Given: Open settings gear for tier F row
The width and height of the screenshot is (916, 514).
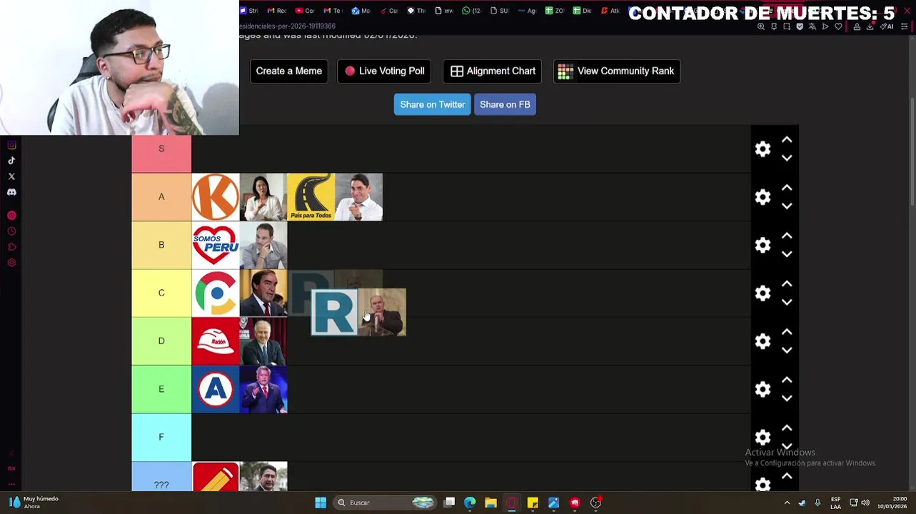Looking at the screenshot, I should pos(763,437).
